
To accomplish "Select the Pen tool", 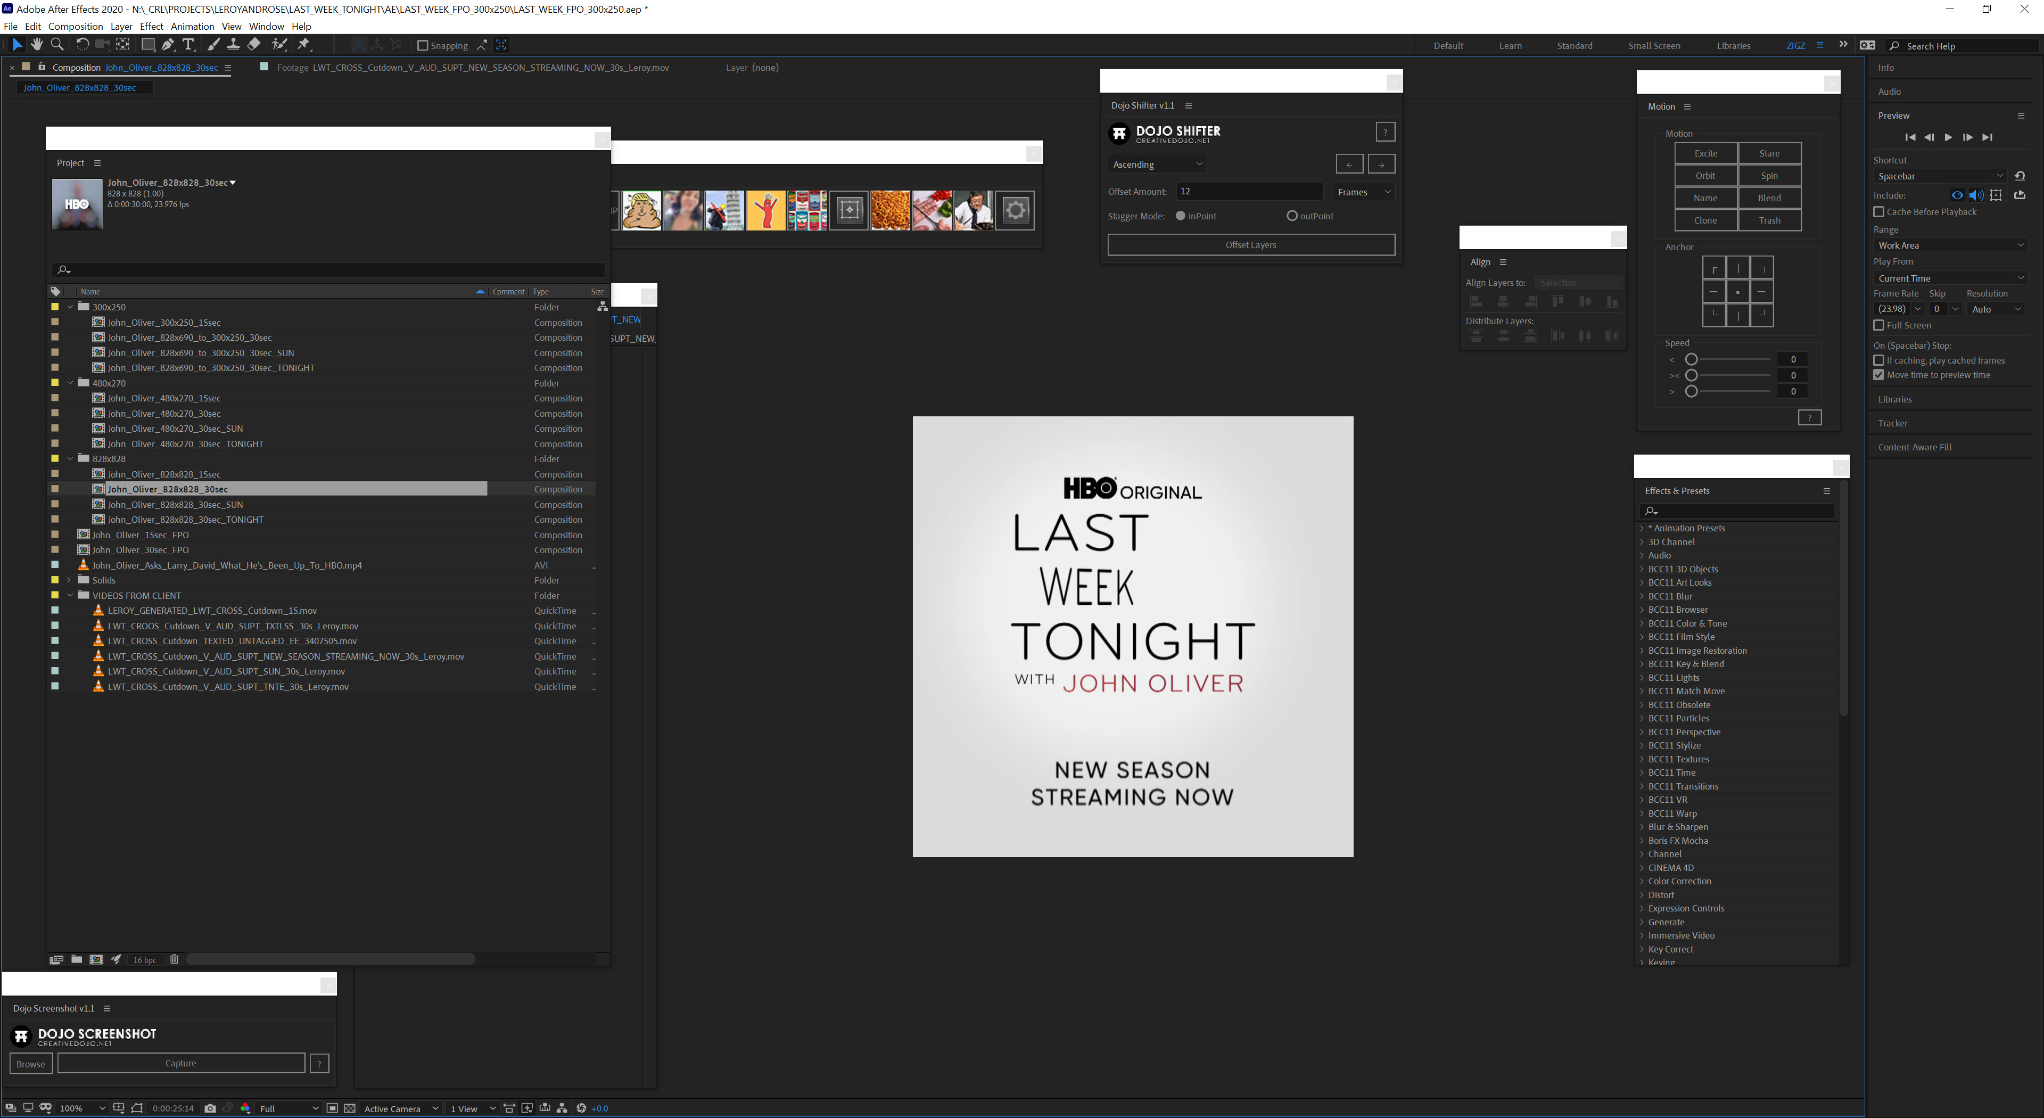I will [x=168, y=45].
